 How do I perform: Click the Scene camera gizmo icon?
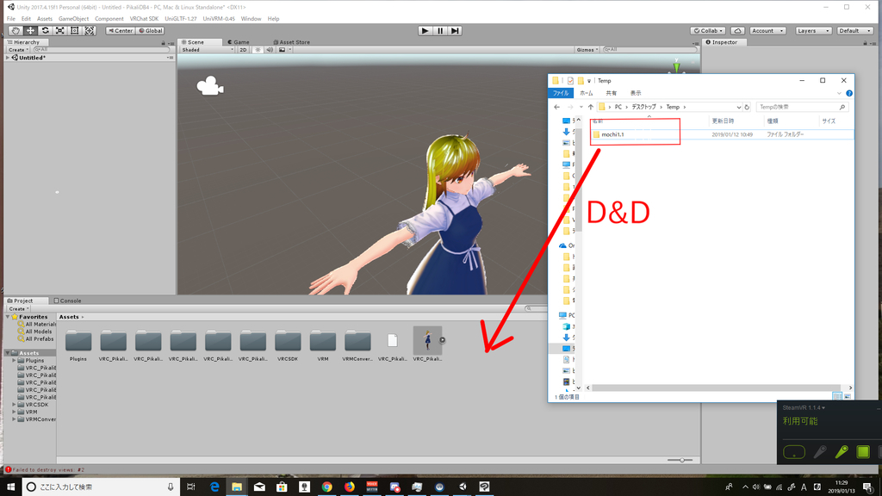[x=210, y=85]
